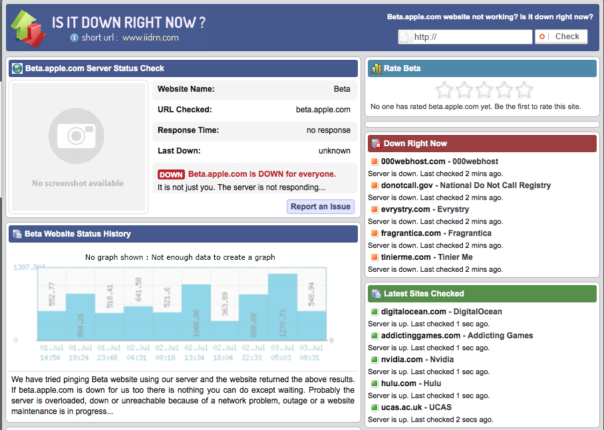
Task: Click 'Beta.apple.com is DOWN for everyone.' message
Action: click(262, 174)
